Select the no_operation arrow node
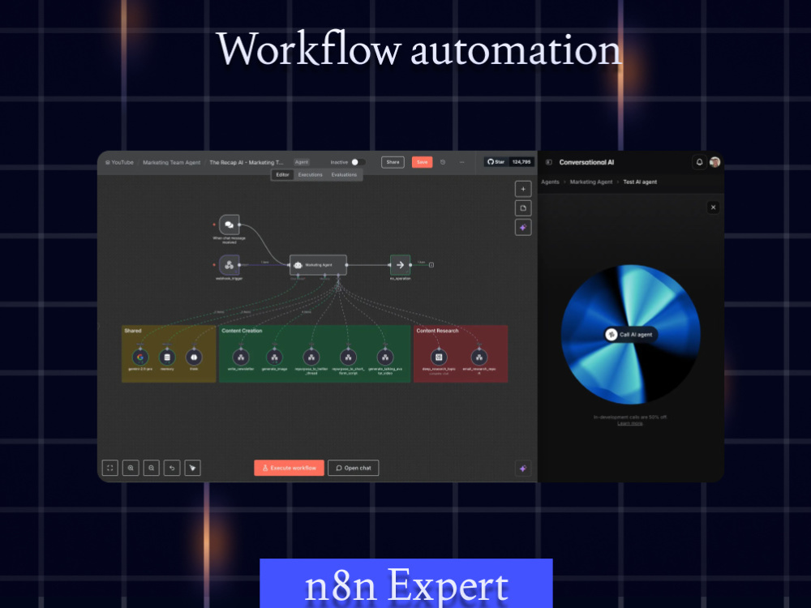Image resolution: width=811 pixels, height=608 pixels. pyautogui.click(x=400, y=265)
